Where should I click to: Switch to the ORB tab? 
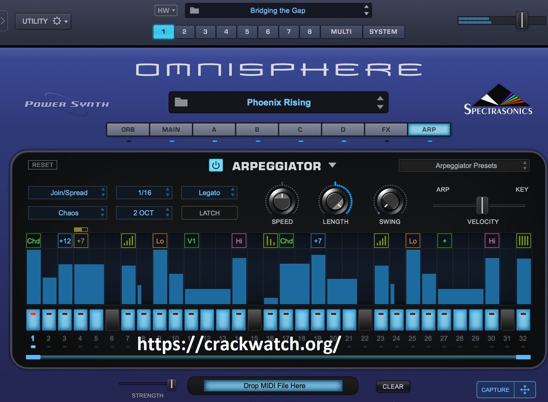tap(128, 129)
